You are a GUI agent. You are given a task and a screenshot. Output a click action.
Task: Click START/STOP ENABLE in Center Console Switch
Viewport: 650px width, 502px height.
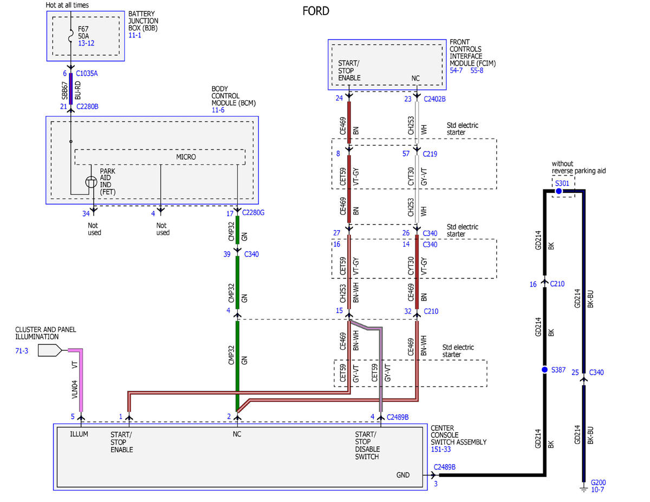point(122,442)
